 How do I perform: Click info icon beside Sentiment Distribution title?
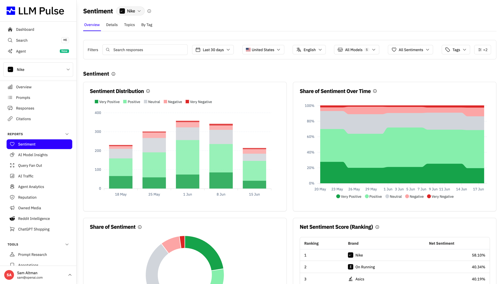(x=148, y=91)
